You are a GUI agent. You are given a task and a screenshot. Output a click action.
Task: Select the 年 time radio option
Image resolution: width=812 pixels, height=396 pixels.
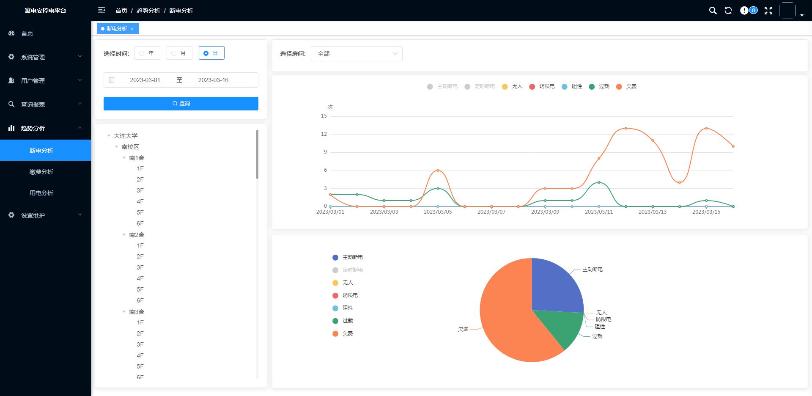click(x=147, y=53)
